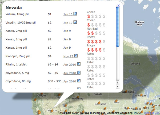Rate Ritalin with the fourth dollar sign
The height and width of the screenshot is (115, 160).
tap(100, 67)
